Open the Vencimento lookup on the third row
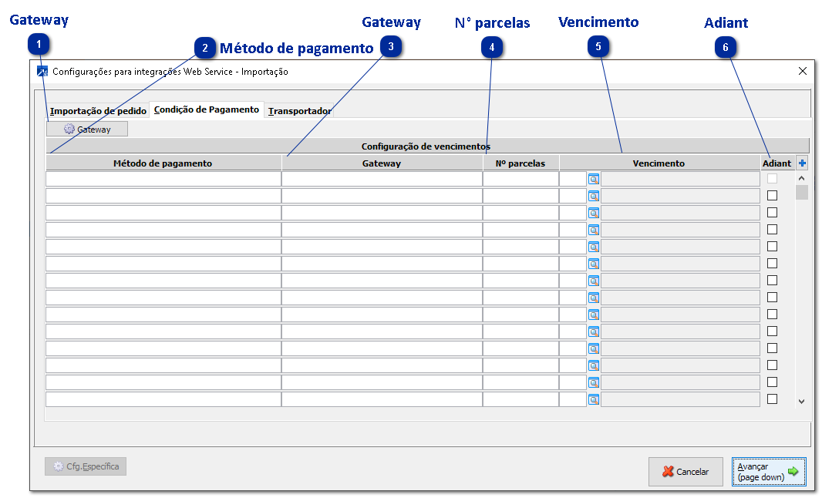This screenshot has height=498, width=822. [x=593, y=212]
